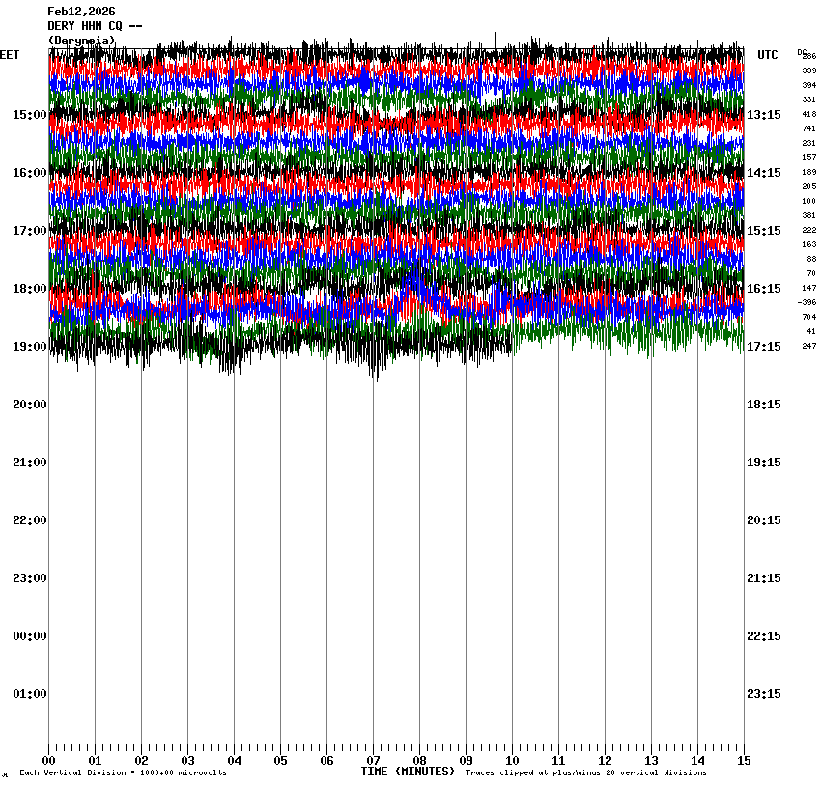The height and width of the screenshot is (786, 821).
Task: Select the 23:15 UTC time label
Action: [764, 694]
